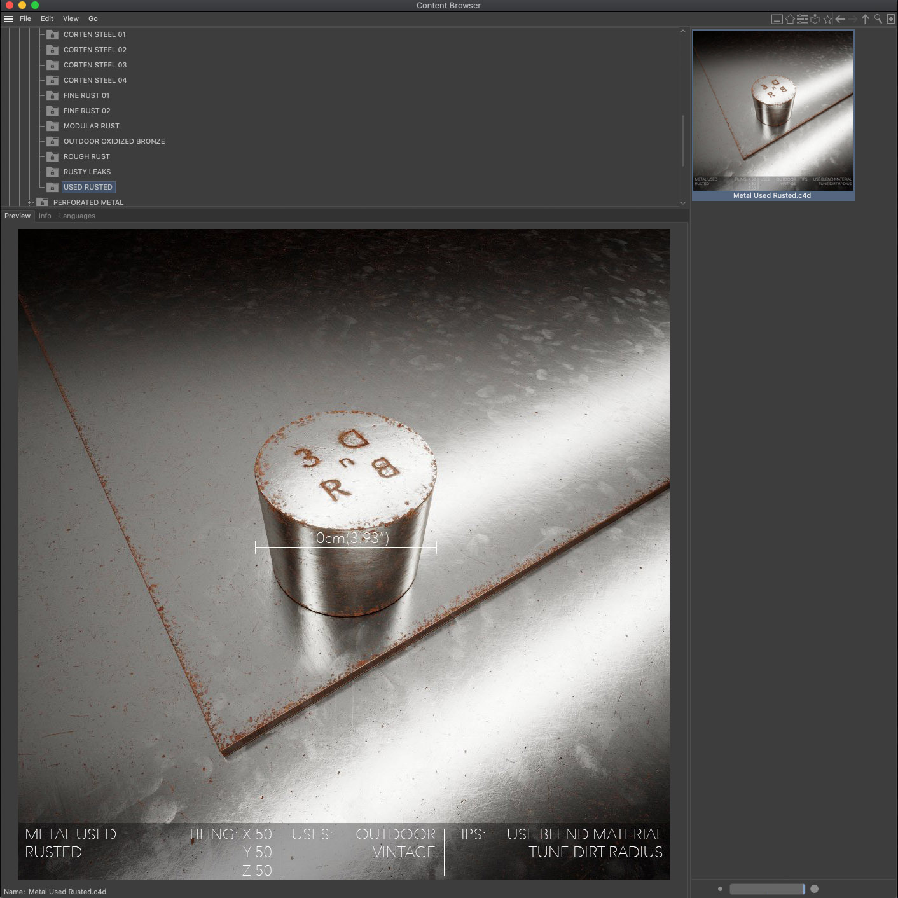Adjust the thumbnail size slider
This screenshot has height=898, width=898.
click(768, 889)
